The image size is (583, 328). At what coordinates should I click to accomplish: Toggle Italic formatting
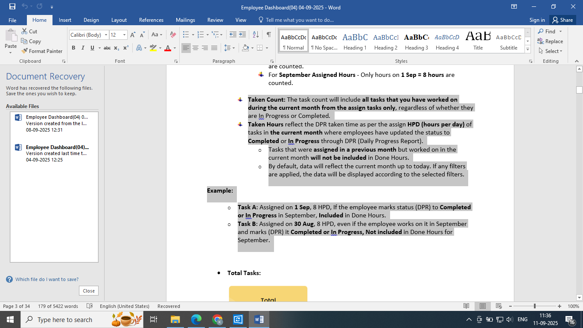click(83, 48)
